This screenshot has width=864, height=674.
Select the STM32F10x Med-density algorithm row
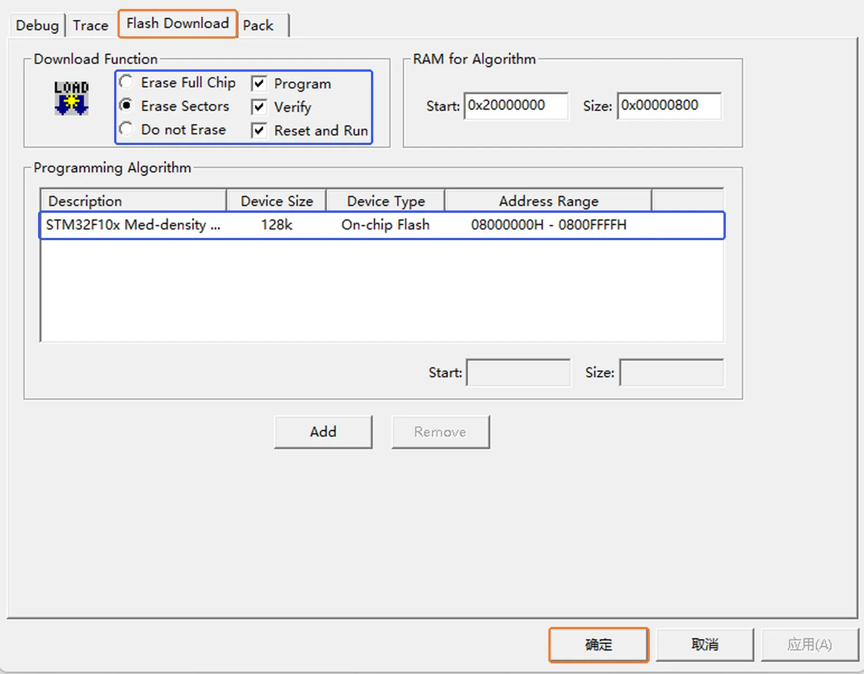382,225
